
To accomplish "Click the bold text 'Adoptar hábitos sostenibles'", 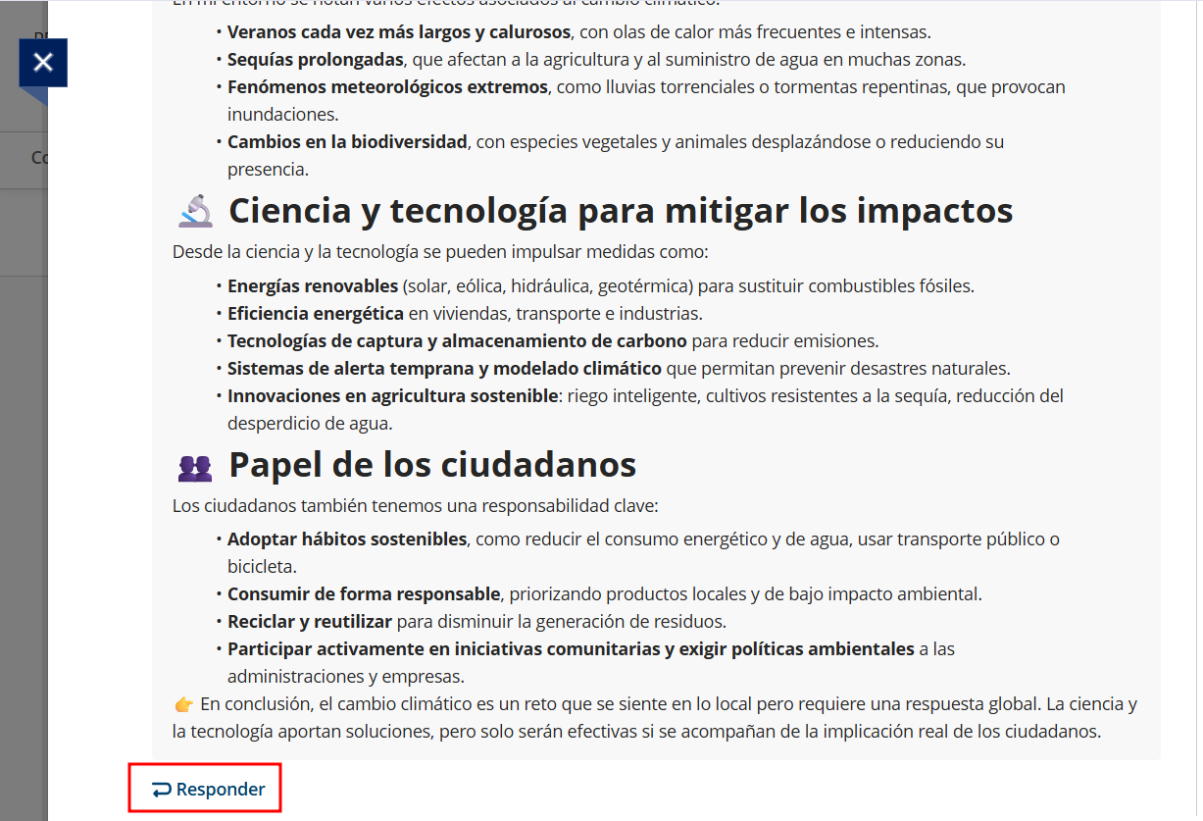I will click(x=347, y=539).
